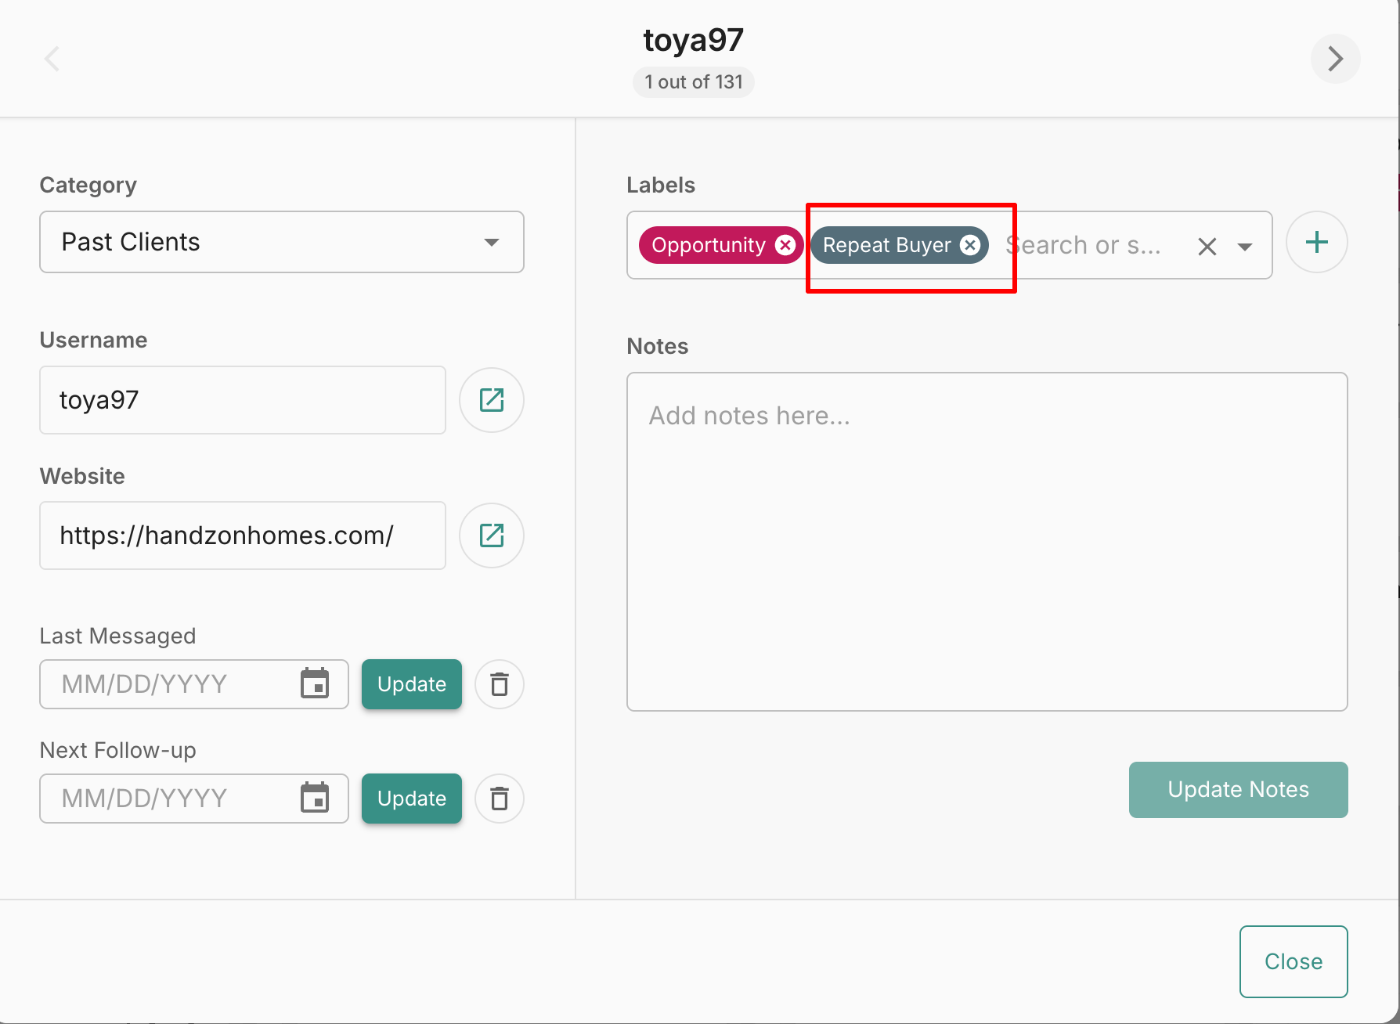Update the Last Messaged date
The width and height of the screenshot is (1400, 1024).
click(x=411, y=684)
